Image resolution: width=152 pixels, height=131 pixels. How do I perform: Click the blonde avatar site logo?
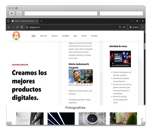point(16,36)
